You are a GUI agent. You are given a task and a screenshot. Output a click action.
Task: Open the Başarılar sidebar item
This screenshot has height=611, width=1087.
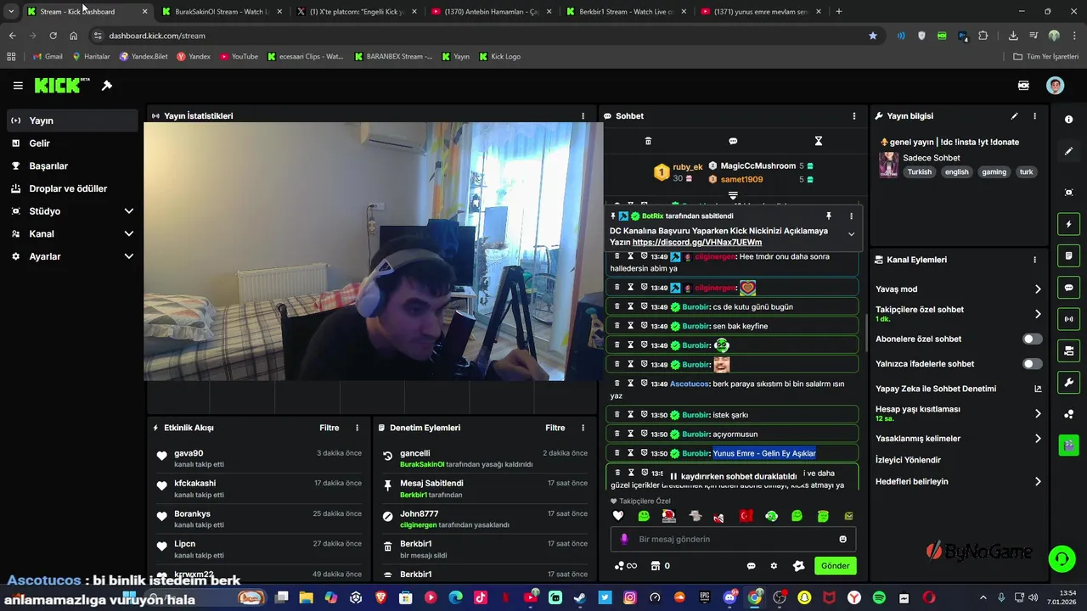point(72,166)
